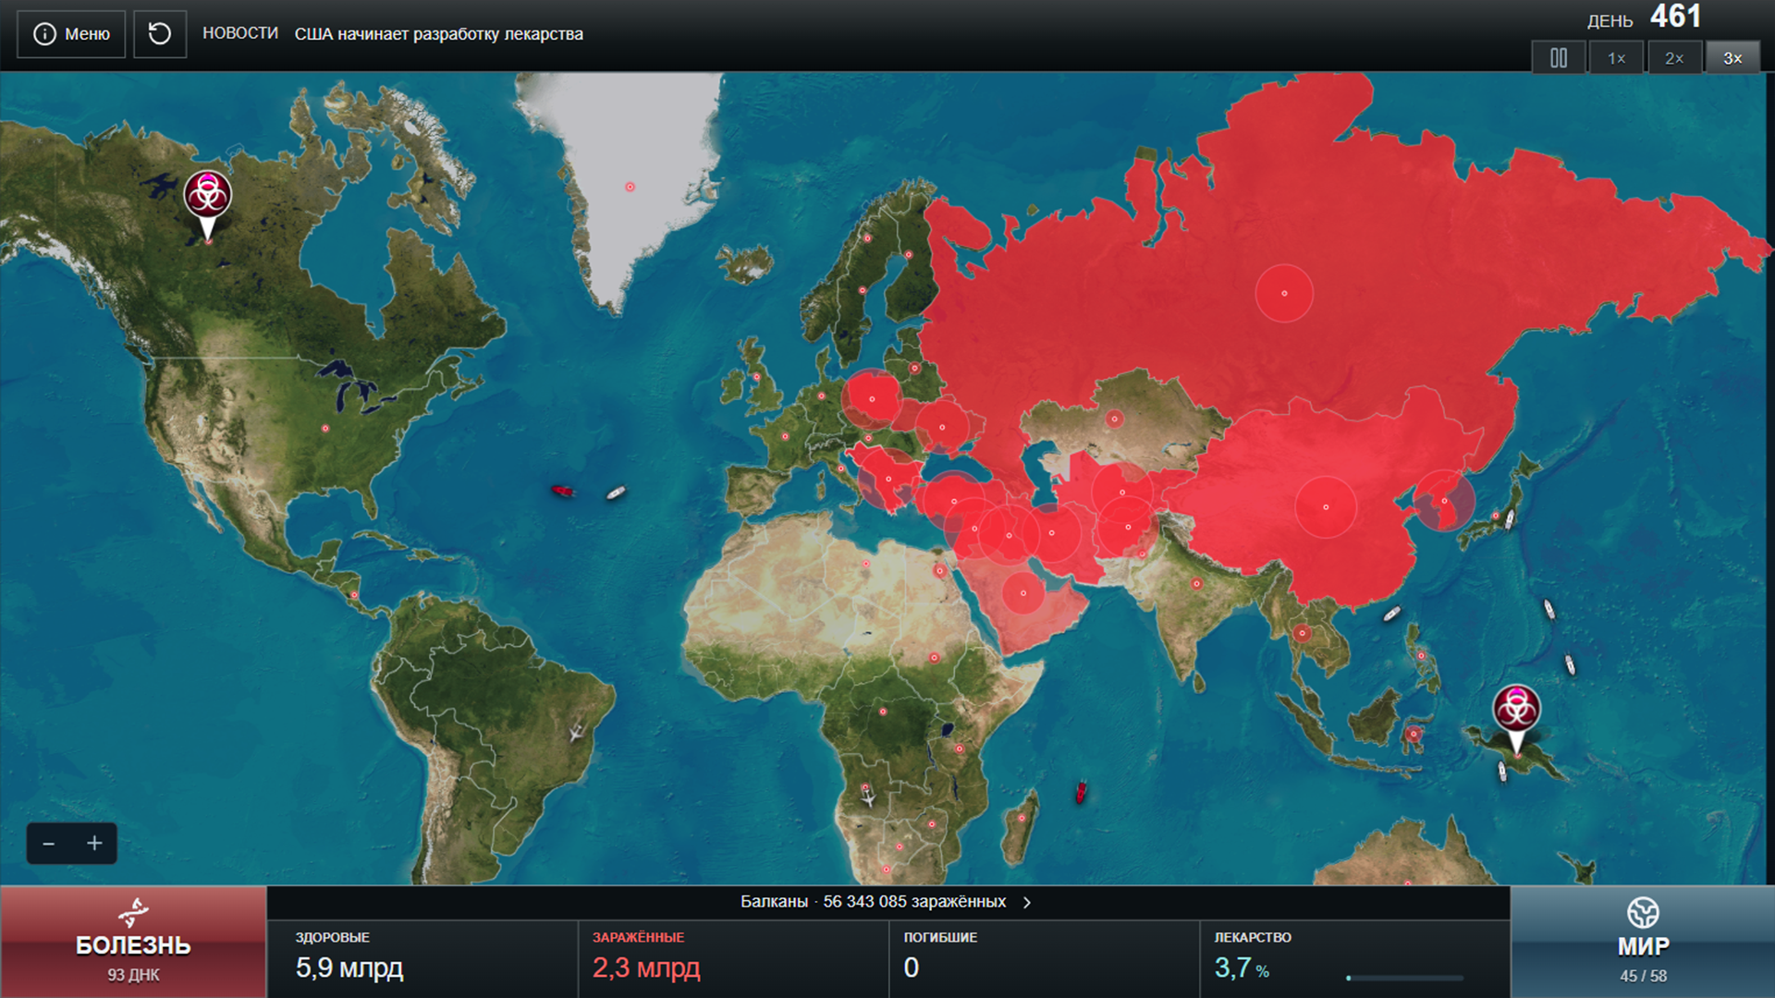
Task: Select the airplane over Brazil
Action: [576, 733]
